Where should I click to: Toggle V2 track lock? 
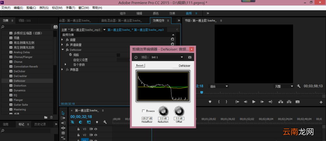coord(78,135)
